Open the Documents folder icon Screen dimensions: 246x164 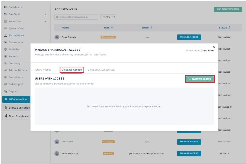6,42
